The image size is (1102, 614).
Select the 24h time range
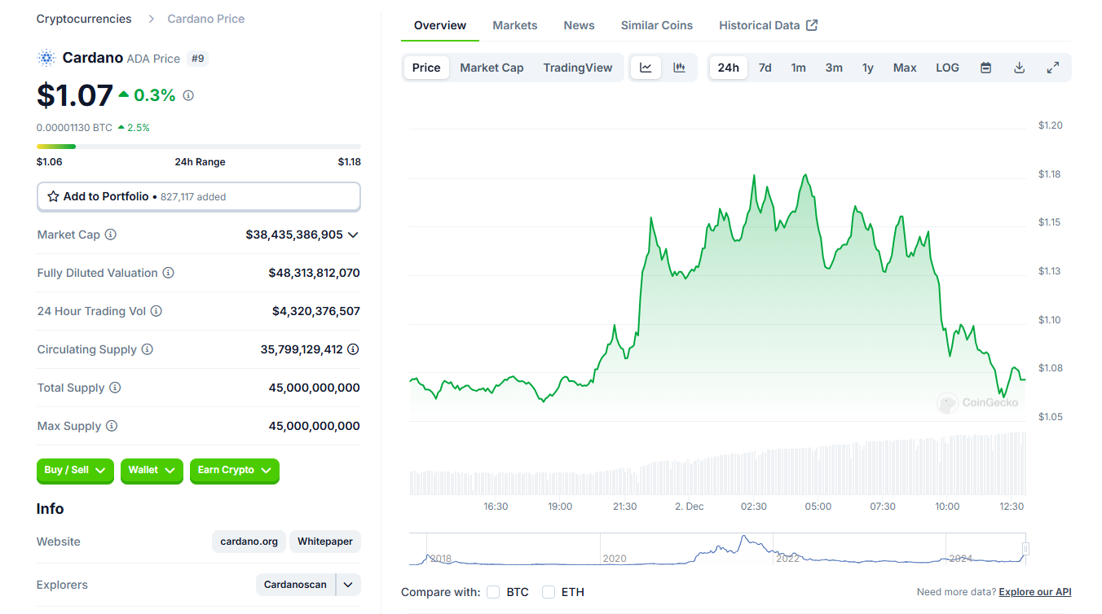[729, 68]
